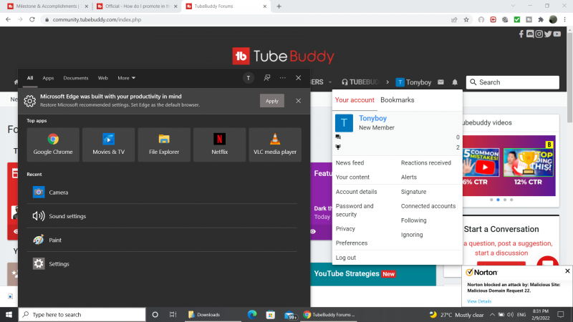The width and height of the screenshot is (573, 322).
Task: Click View Details in Norton alert
Action: pyautogui.click(x=479, y=301)
